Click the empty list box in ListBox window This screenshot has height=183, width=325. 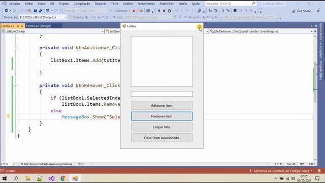161,62
